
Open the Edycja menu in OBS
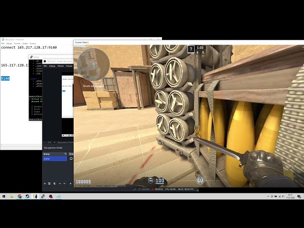[x=52, y=66]
